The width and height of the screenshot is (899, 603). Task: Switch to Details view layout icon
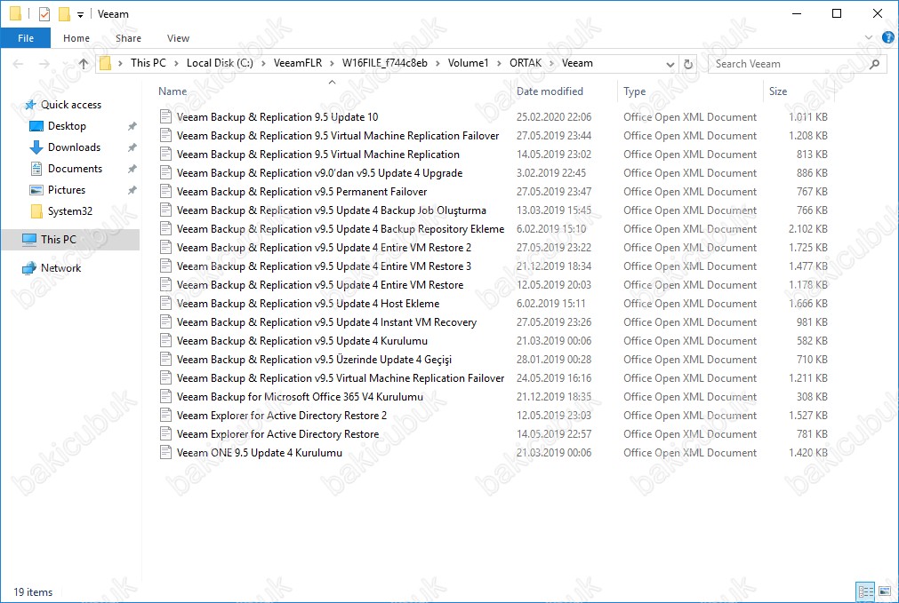(865, 591)
